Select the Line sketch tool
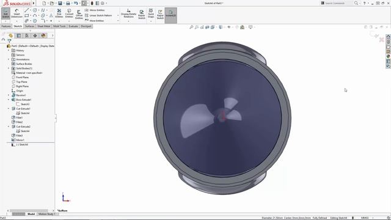The width and height of the screenshot is (391, 220). click(x=27, y=10)
